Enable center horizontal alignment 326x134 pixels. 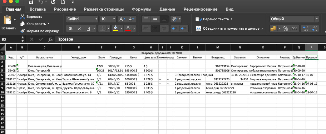pyautogui.click(x=155, y=28)
